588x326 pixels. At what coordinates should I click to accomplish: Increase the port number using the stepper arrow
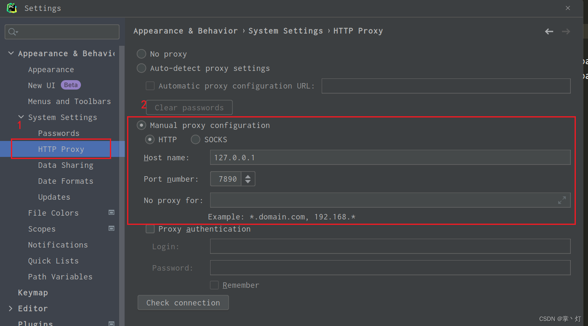tap(248, 176)
